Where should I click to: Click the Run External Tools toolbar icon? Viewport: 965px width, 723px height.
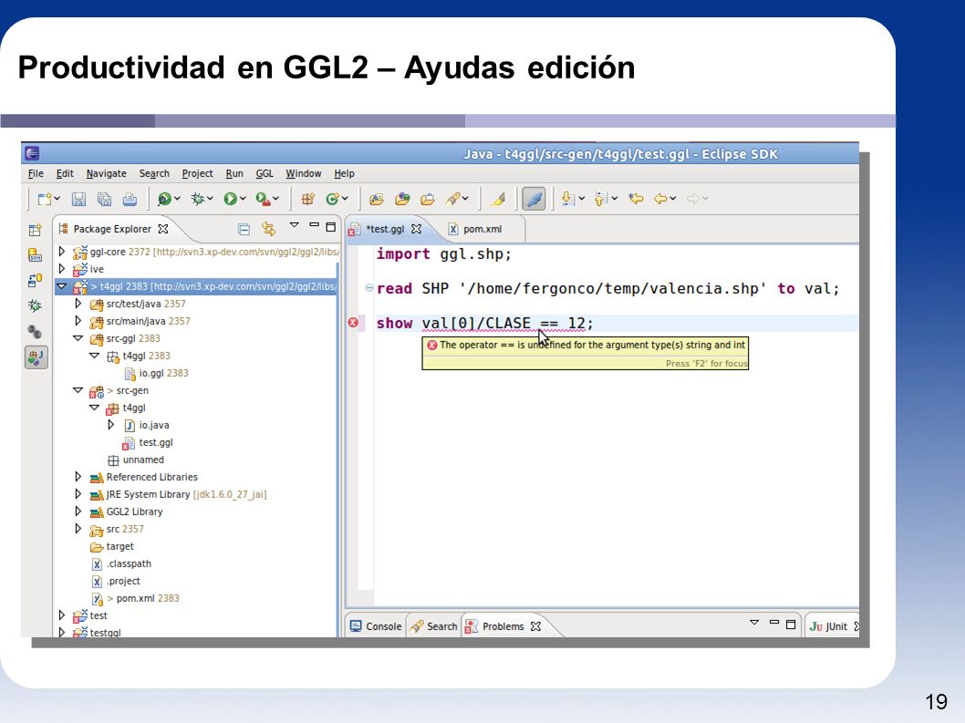pos(263,199)
